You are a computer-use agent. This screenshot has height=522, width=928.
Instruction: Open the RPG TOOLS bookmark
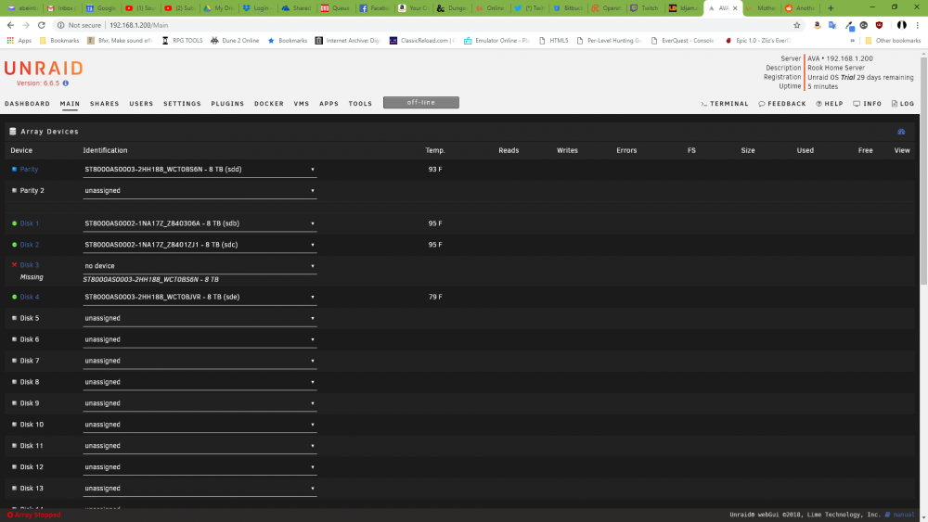[182, 41]
